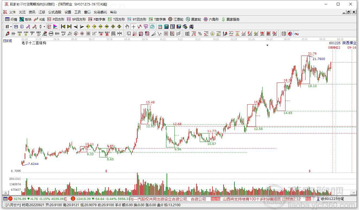Open the 窗口 menu
Screen dimensions: 359x210
coord(87,12)
